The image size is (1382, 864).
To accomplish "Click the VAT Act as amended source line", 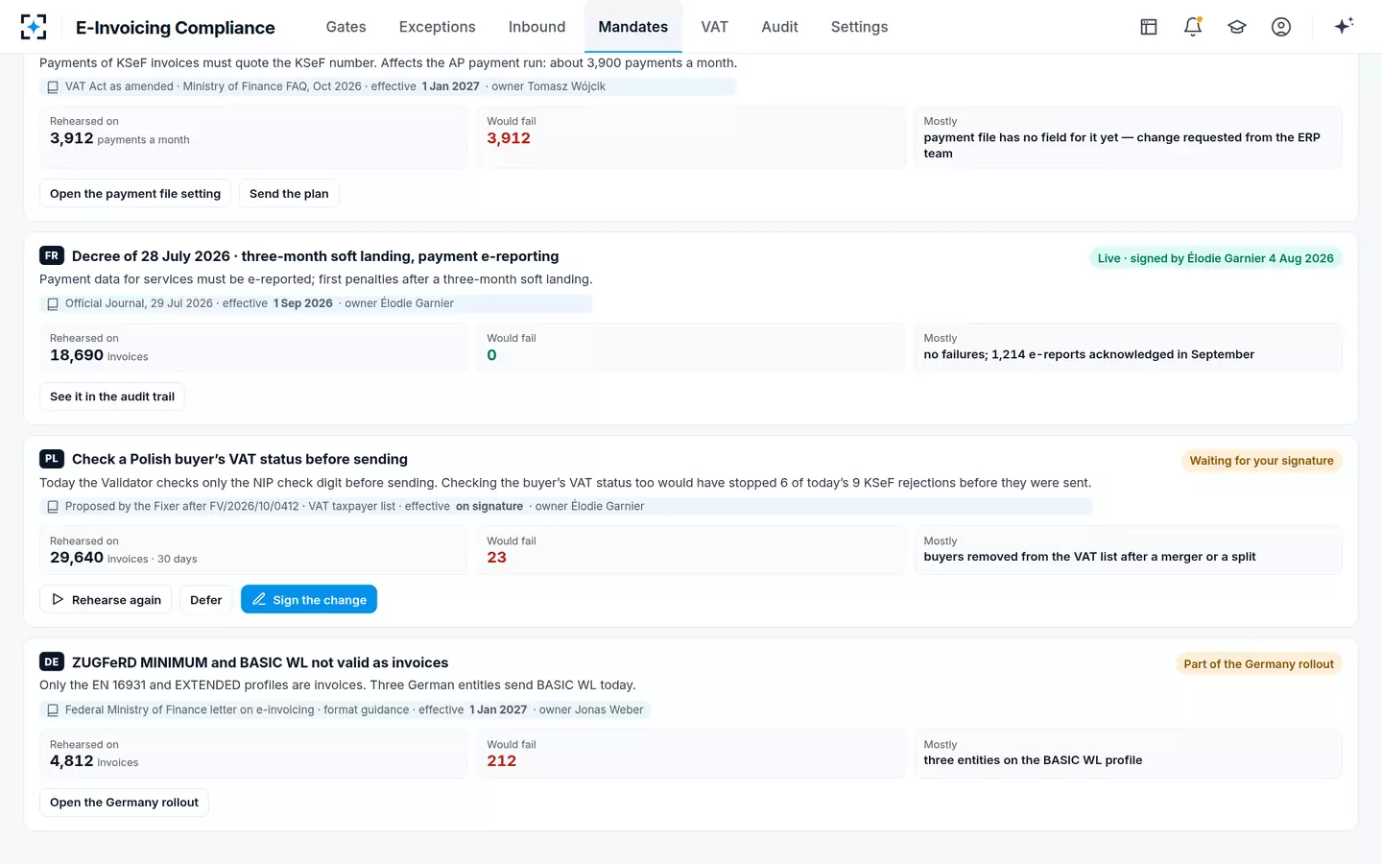I will [388, 86].
